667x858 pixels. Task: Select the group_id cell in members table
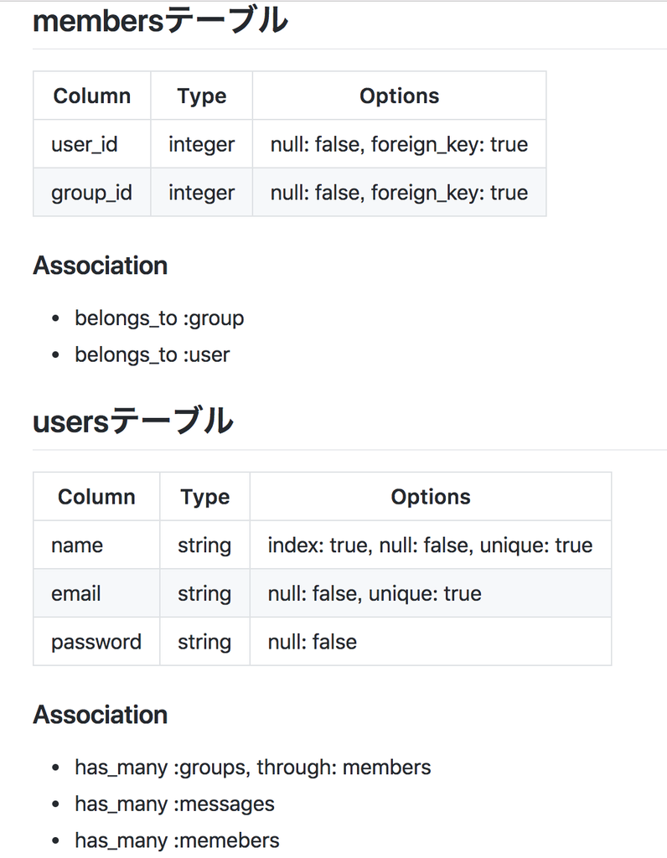coord(92,192)
